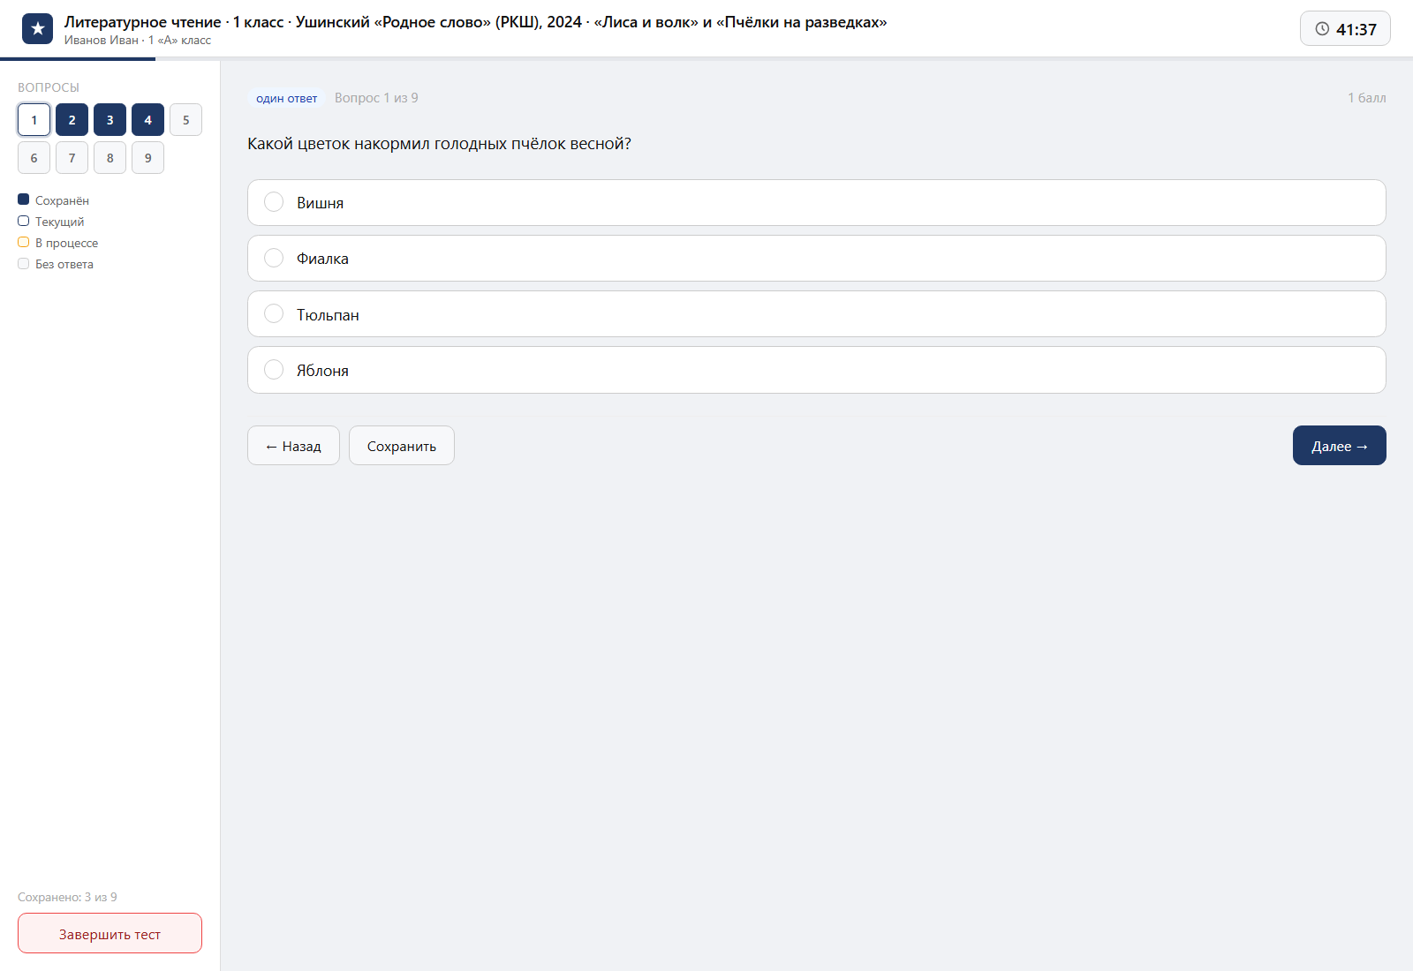Navigate to question 5

click(185, 120)
